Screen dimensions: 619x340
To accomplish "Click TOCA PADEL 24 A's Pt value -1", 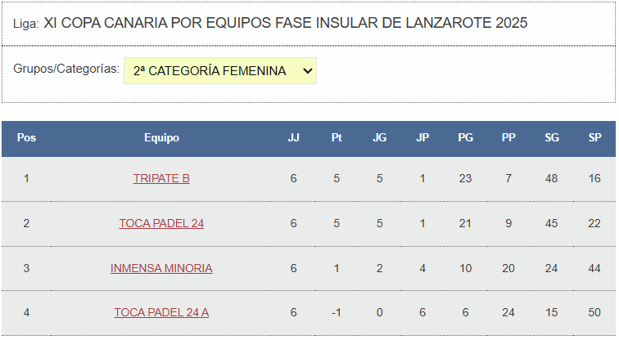I will (x=337, y=312).
